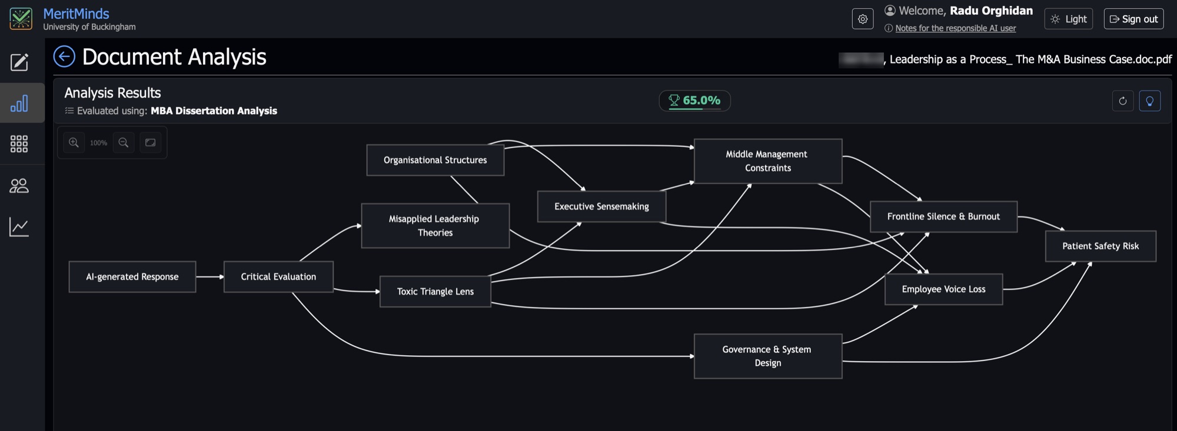Image resolution: width=1177 pixels, height=431 pixels.
Task: Switch to Light theme
Action: (1069, 19)
